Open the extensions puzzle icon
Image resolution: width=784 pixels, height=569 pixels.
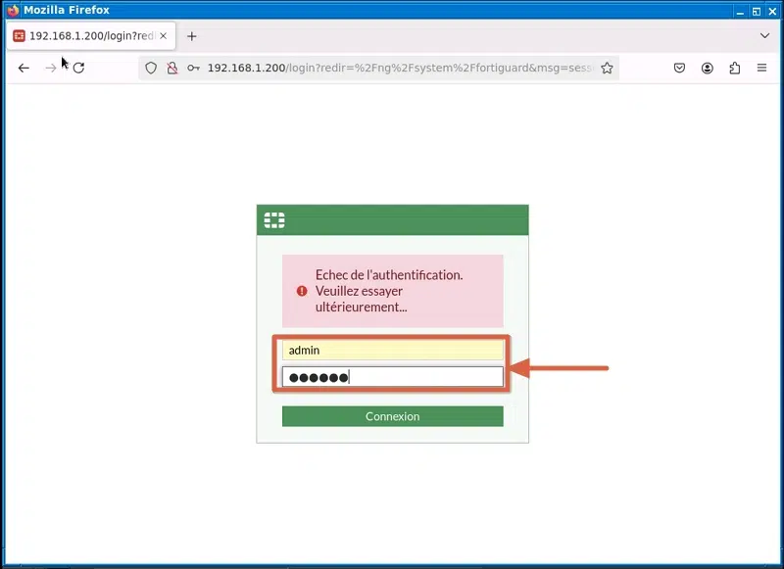(x=734, y=68)
